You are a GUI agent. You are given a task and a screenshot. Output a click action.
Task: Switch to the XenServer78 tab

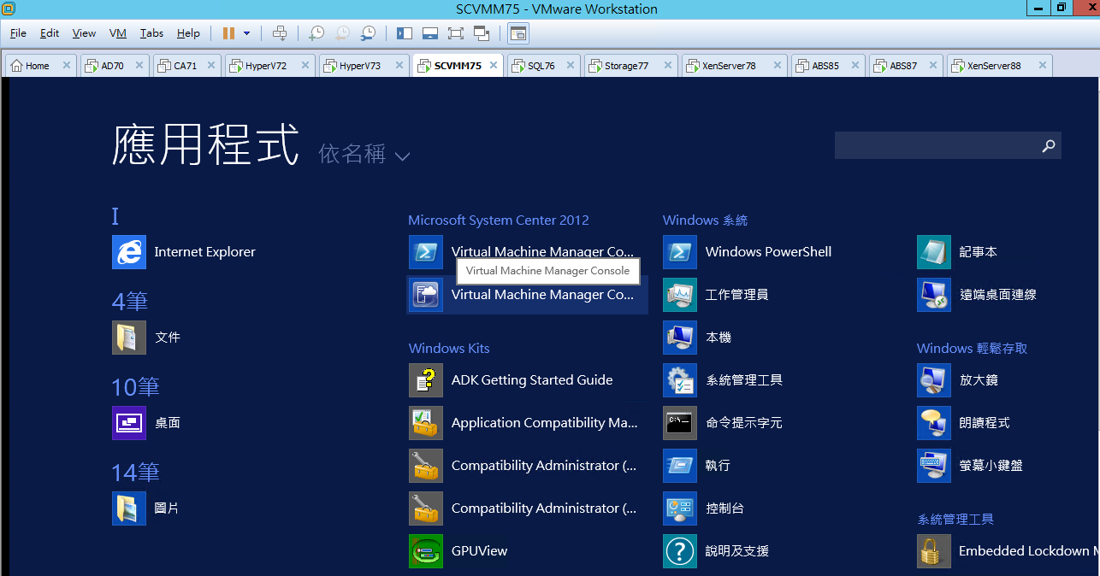pyautogui.click(x=734, y=66)
